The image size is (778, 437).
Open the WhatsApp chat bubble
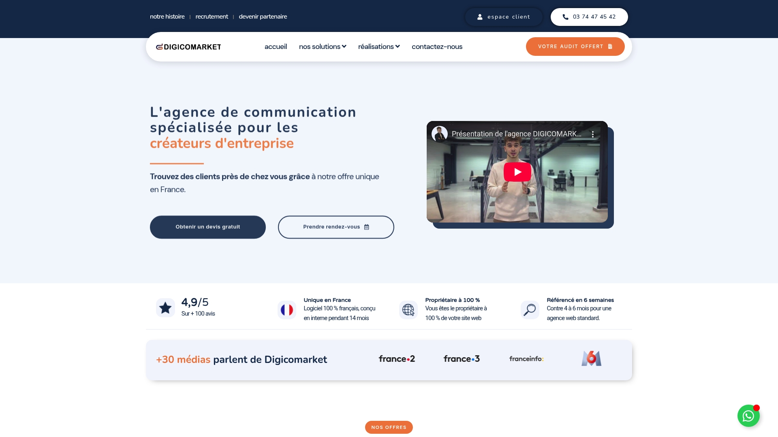(748, 416)
